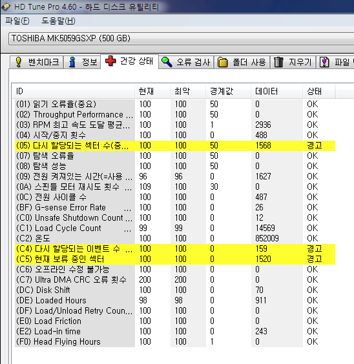Click current value 109 in row 0A

[145, 187]
